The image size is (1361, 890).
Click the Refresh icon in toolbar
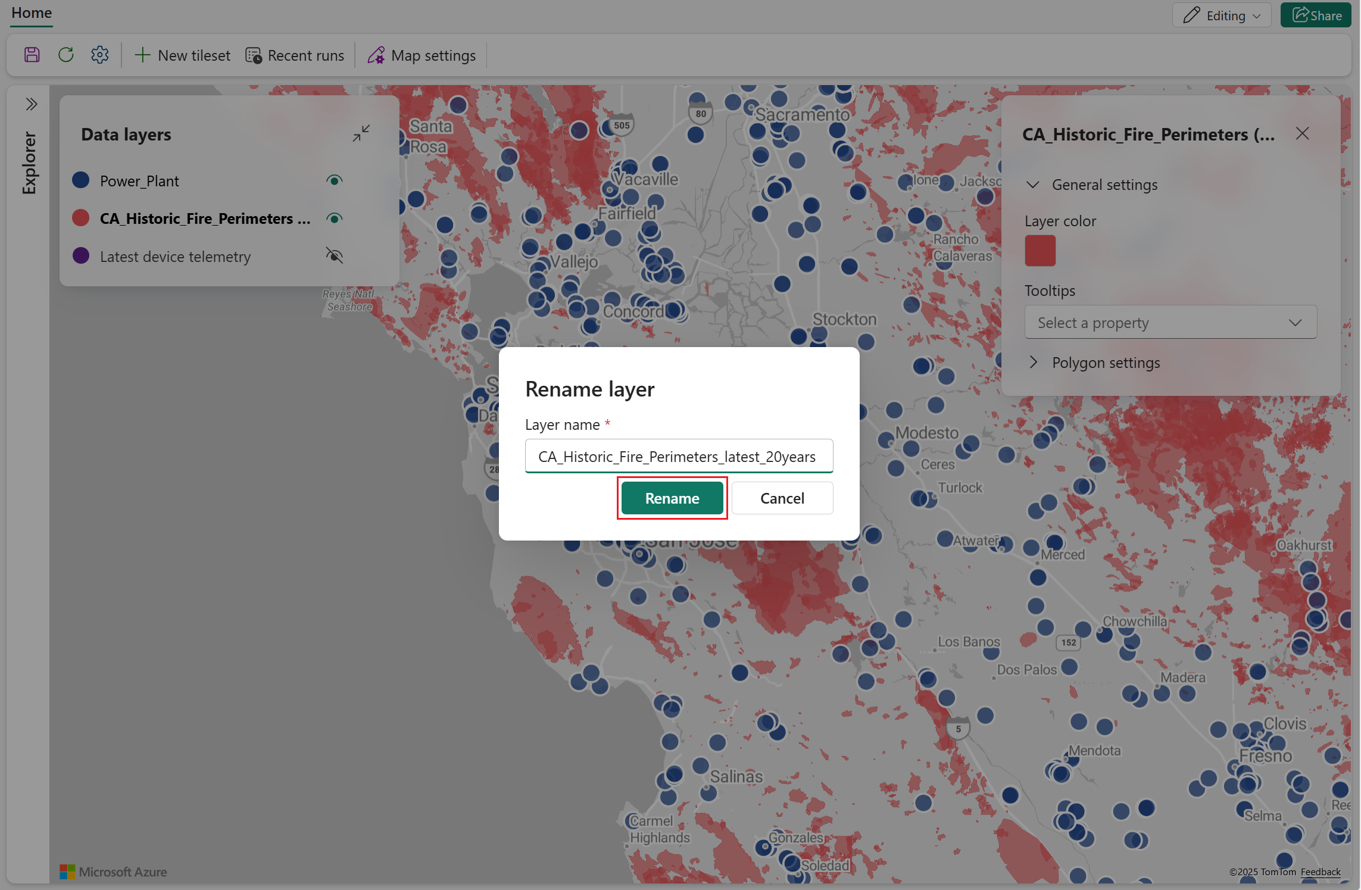66,55
